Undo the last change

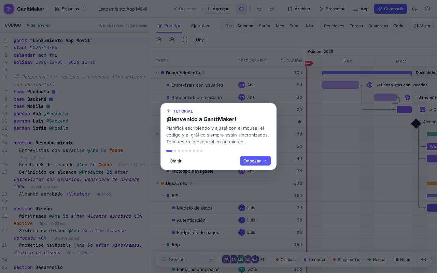(x=259, y=9)
